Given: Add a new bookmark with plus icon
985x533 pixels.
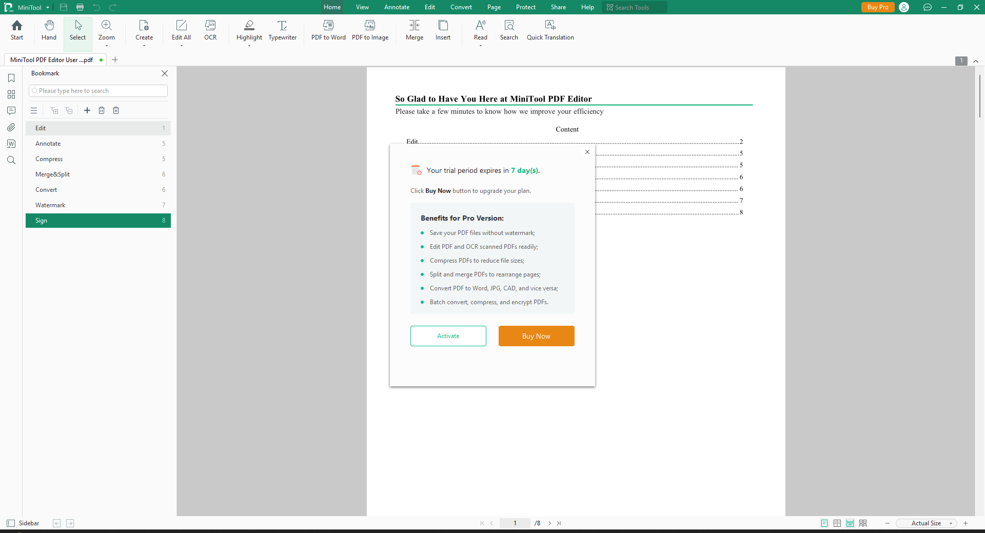Looking at the screenshot, I should (87, 110).
